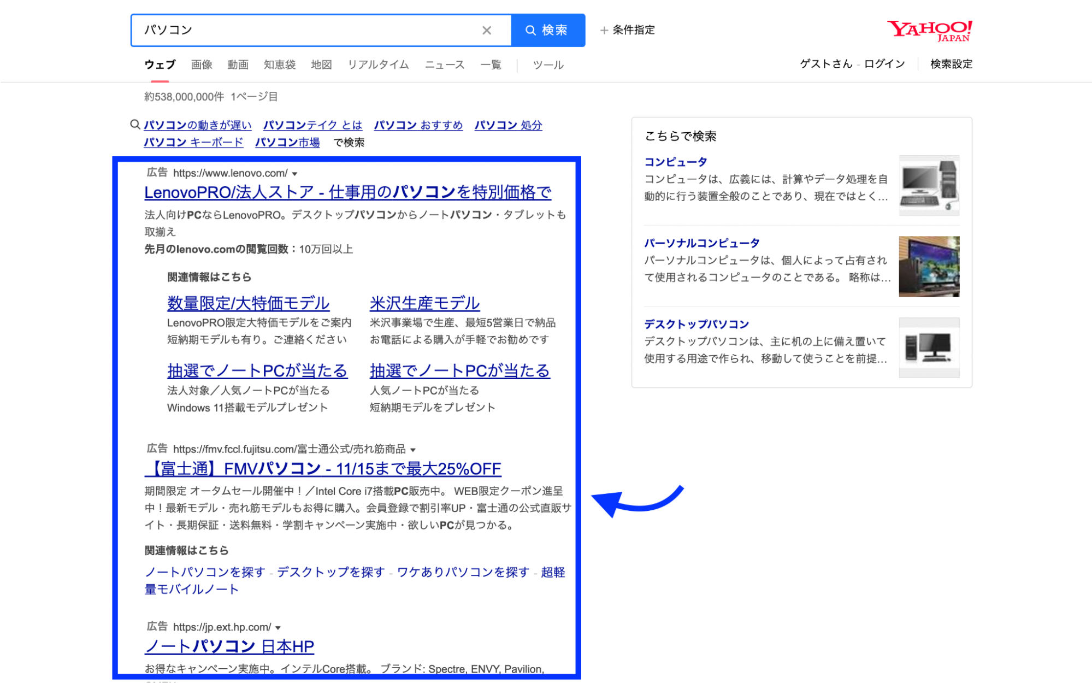
Task: Click suggestion パソコン キーボード
Action: pos(193,143)
